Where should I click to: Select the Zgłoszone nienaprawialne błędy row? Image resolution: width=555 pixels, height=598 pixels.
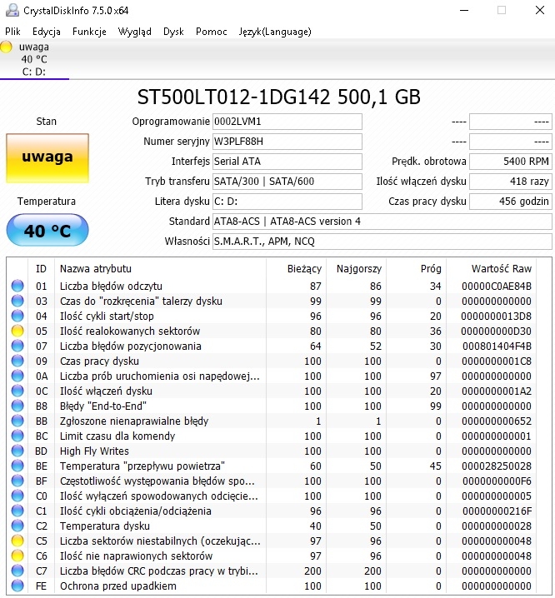[272, 421]
